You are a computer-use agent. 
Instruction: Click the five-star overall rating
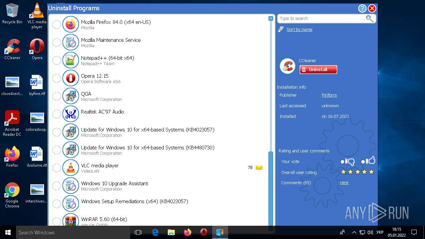pos(357,172)
